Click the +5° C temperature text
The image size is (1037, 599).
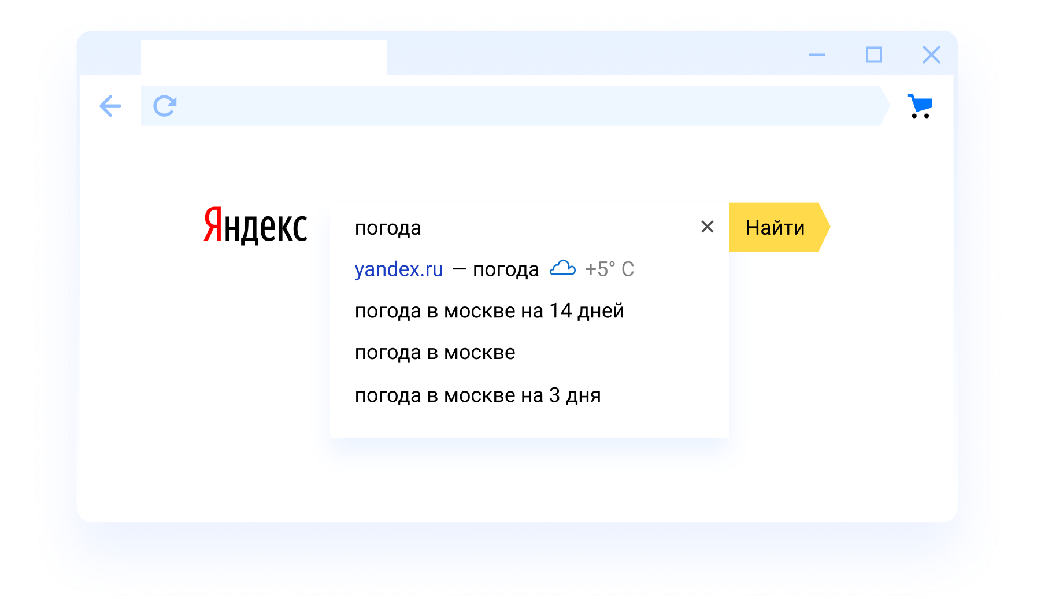tap(609, 269)
